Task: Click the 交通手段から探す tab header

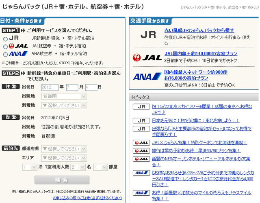Action: tap(150, 21)
